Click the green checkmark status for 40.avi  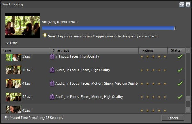tap(180, 70)
